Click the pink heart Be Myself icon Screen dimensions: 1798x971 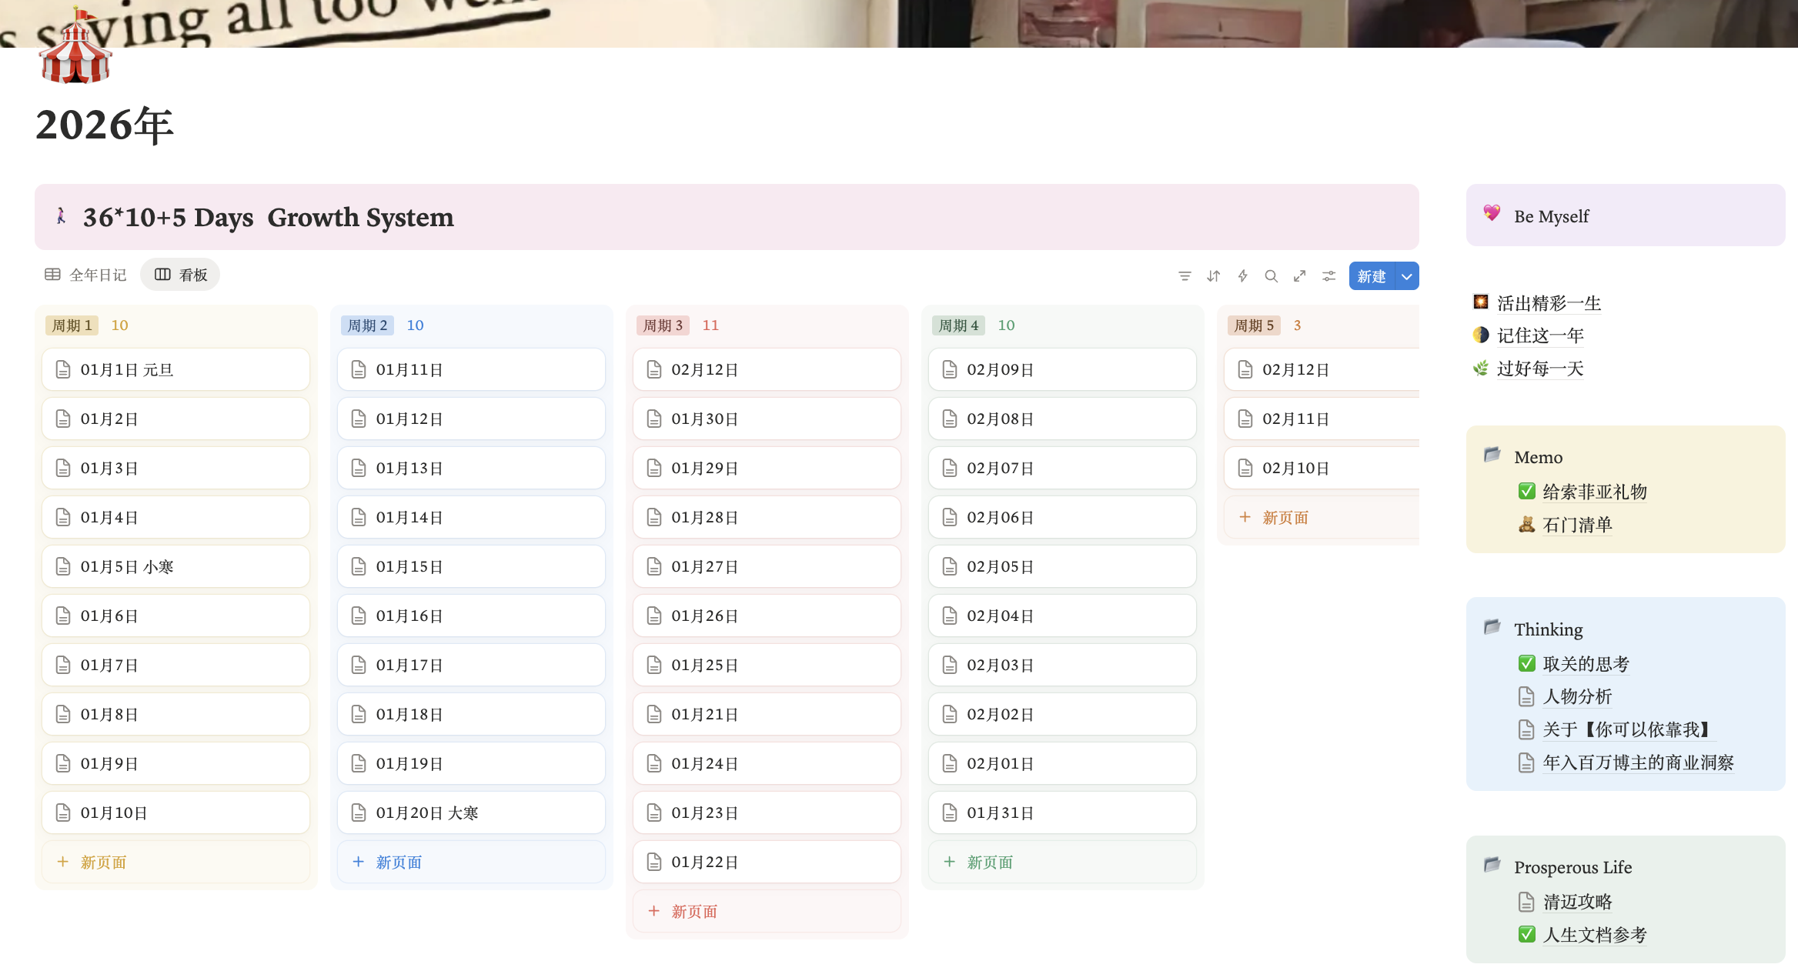(1492, 214)
